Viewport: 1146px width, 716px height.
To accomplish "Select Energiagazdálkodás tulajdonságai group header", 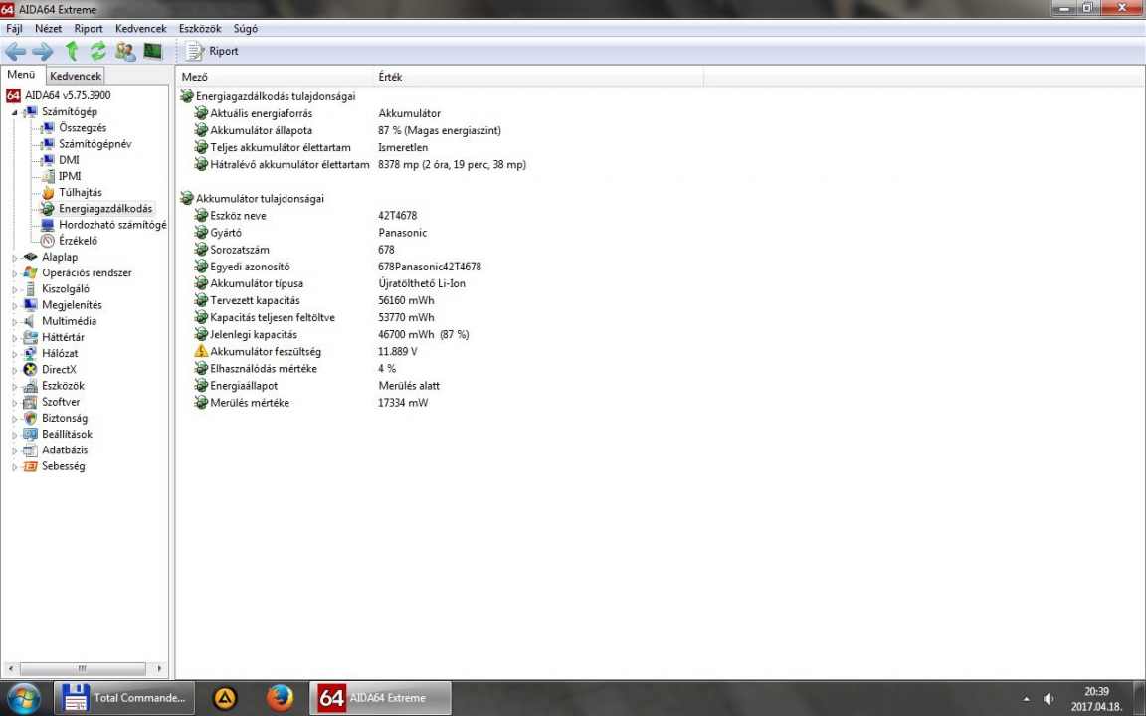I will click(275, 96).
